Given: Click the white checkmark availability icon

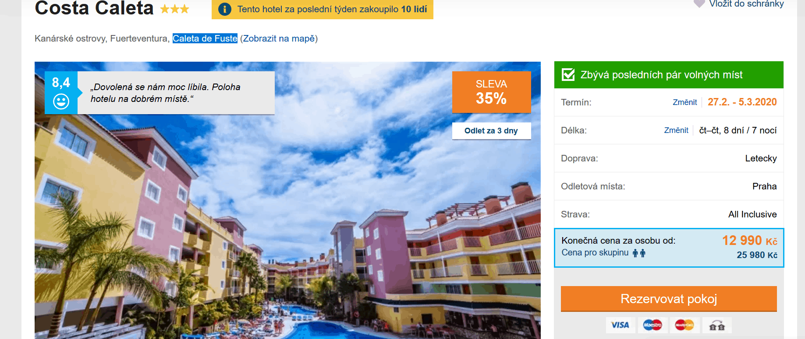Looking at the screenshot, I should (568, 74).
